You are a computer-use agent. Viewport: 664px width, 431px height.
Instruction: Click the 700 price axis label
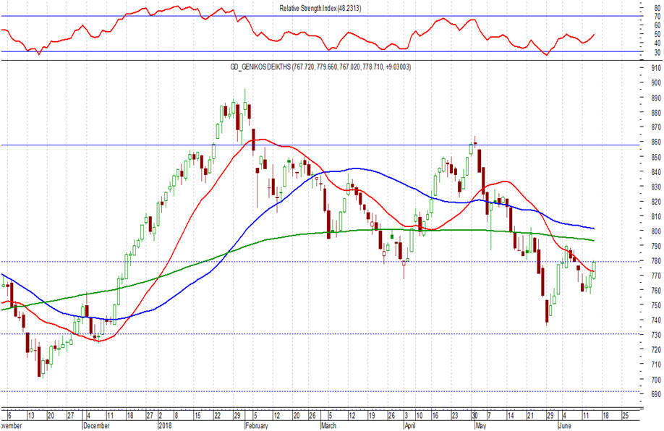point(656,380)
